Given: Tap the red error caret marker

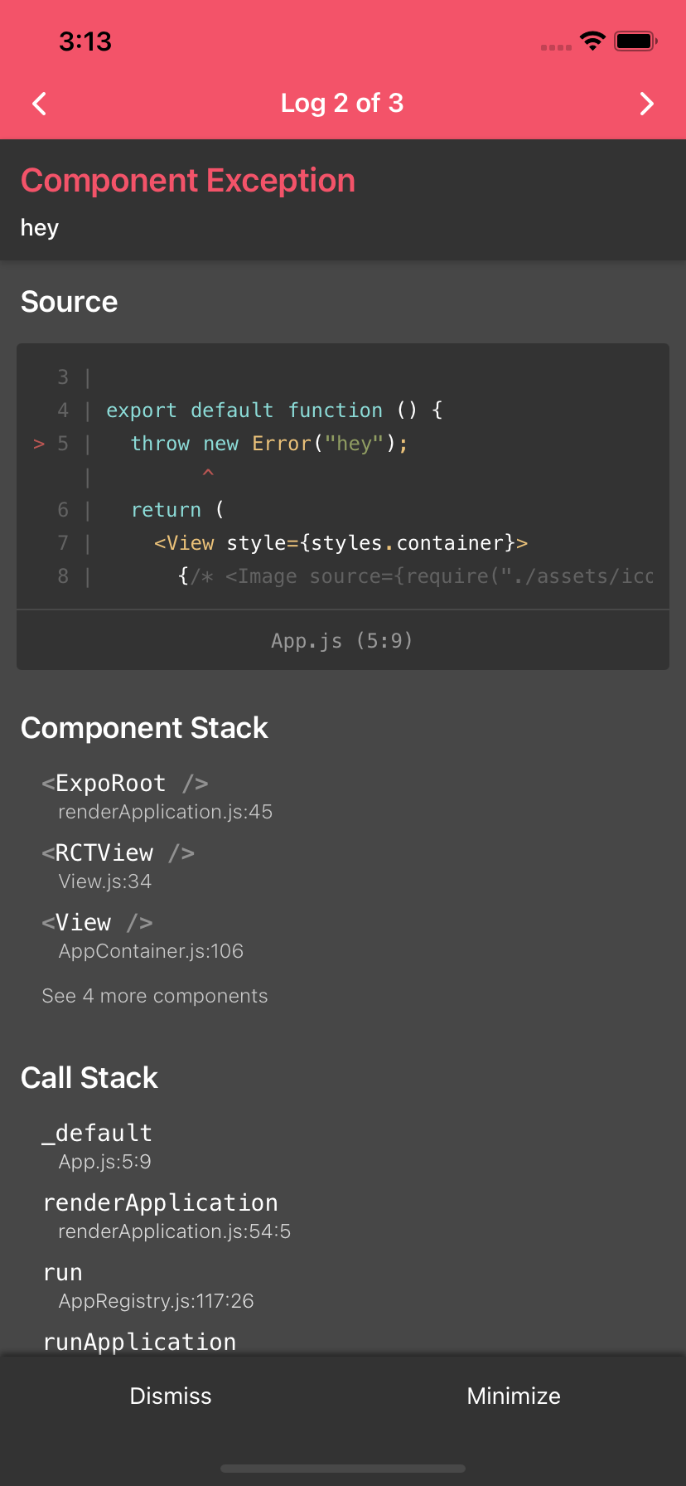Looking at the screenshot, I should (208, 473).
